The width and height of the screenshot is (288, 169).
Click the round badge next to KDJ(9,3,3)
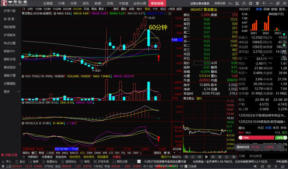tap(23, 123)
